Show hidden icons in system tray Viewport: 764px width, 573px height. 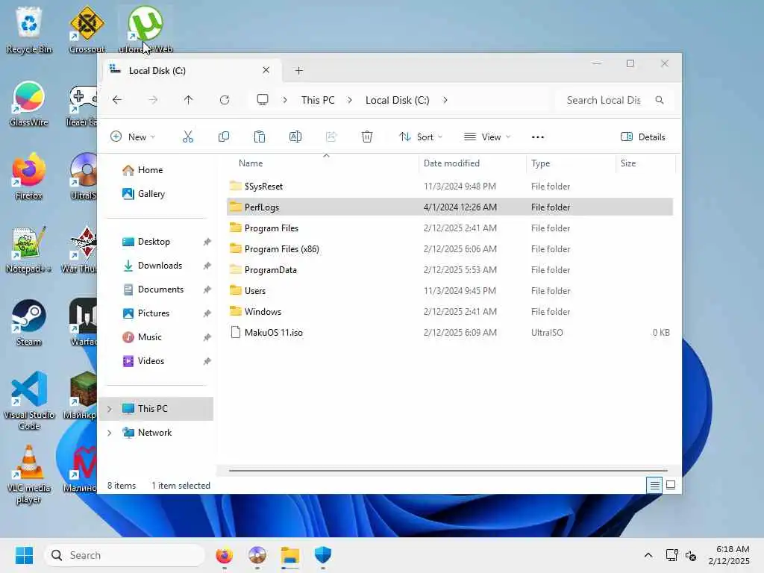(648, 555)
